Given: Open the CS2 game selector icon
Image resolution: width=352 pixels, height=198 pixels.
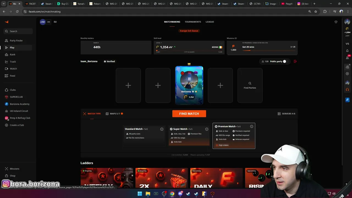Looking at the screenshot, I should point(43,22).
